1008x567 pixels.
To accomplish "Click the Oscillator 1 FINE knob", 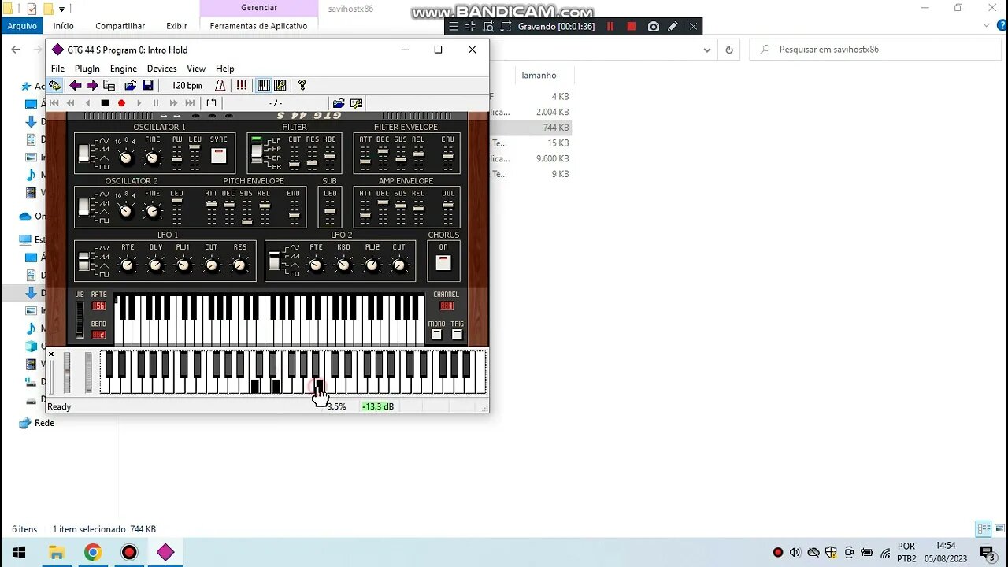I will [153, 158].
